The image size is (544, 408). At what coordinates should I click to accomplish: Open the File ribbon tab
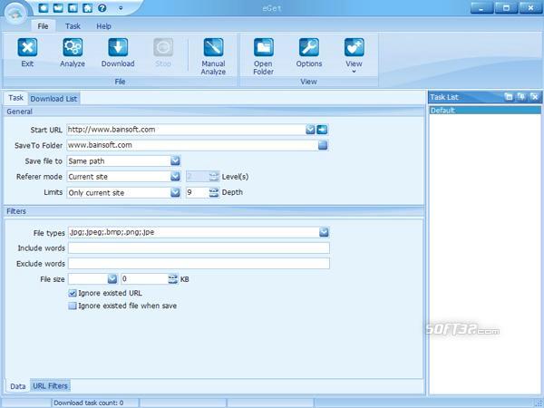(43, 26)
